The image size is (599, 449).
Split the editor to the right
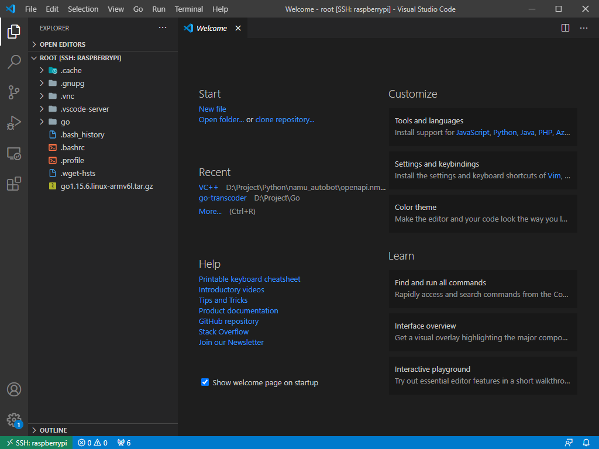tap(565, 28)
